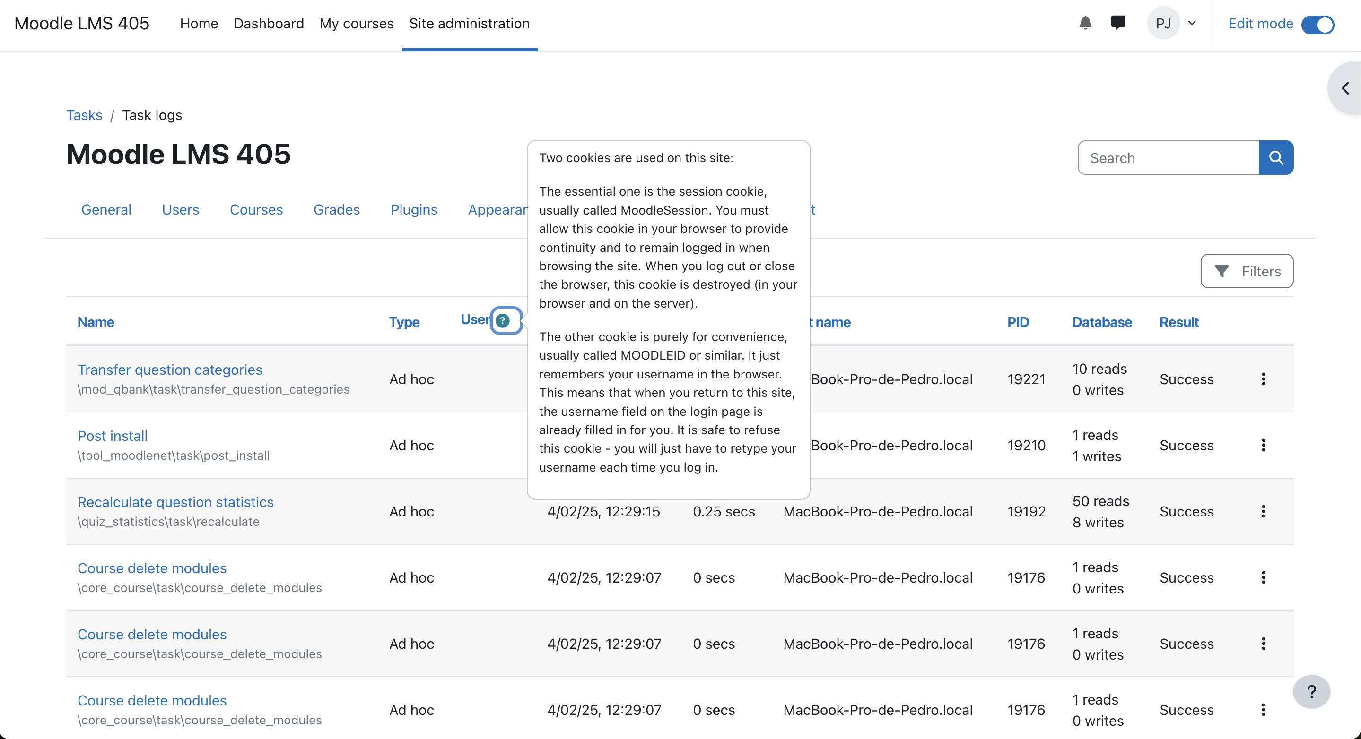Open Recalculate question statistics task link
This screenshot has width=1361, height=739.
point(175,502)
